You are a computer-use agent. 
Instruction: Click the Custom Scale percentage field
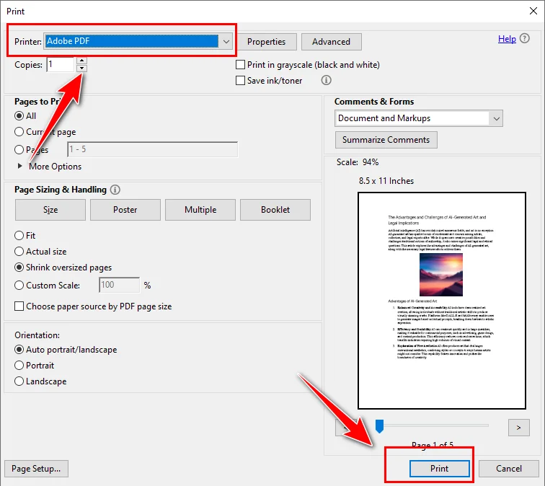120,285
